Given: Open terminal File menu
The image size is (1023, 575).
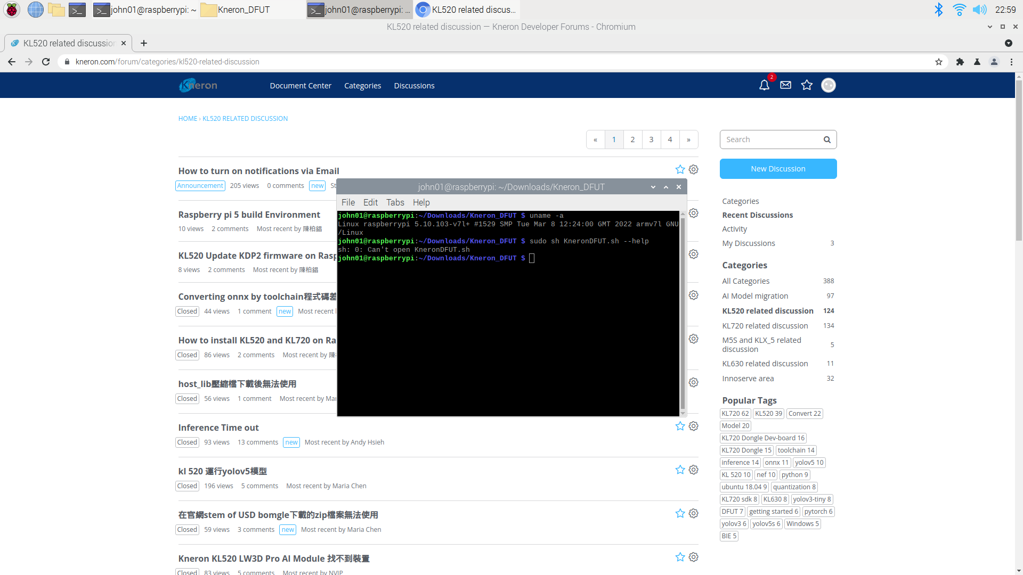Looking at the screenshot, I should (x=348, y=202).
